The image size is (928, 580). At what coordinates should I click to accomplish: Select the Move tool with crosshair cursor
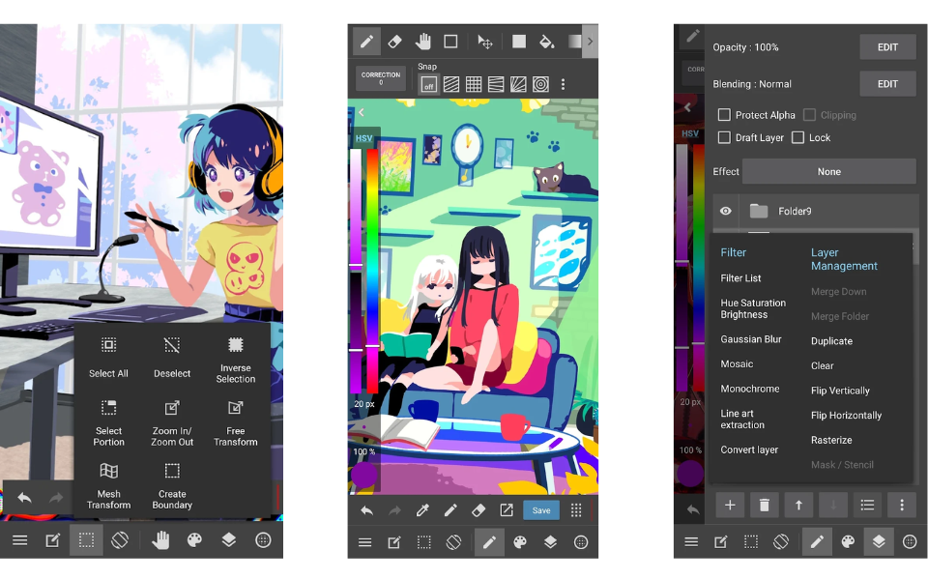484,42
